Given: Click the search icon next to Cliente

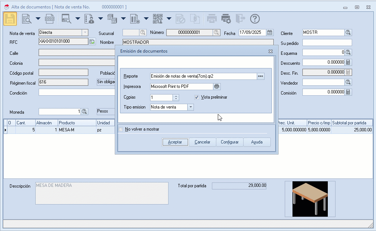Looking at the screenshot, I should click(x=348, y=32).
